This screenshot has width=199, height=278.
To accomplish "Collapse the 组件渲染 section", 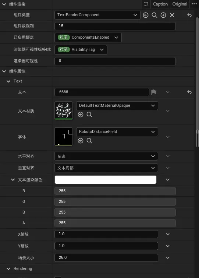I will pyautogui.click(x=4, y=4).
